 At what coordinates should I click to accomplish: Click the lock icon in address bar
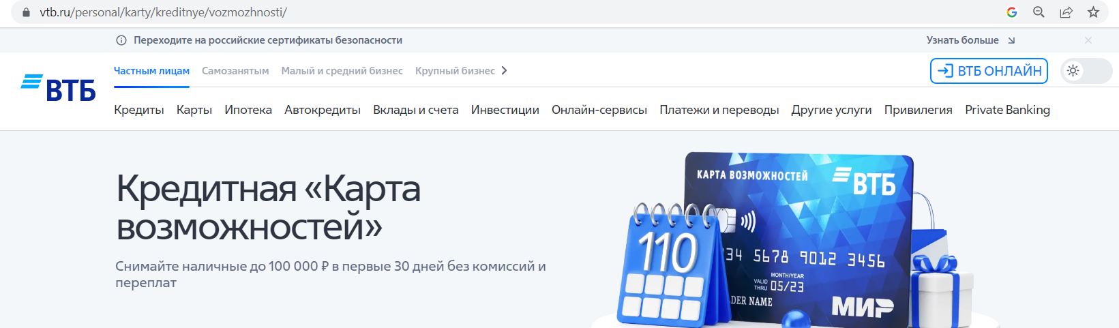[x=26, y=12]
